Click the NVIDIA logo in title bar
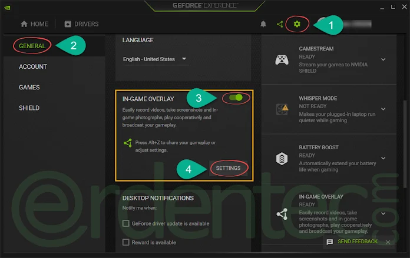This screenshot has width=410, height=258. (x=7, y=8)
